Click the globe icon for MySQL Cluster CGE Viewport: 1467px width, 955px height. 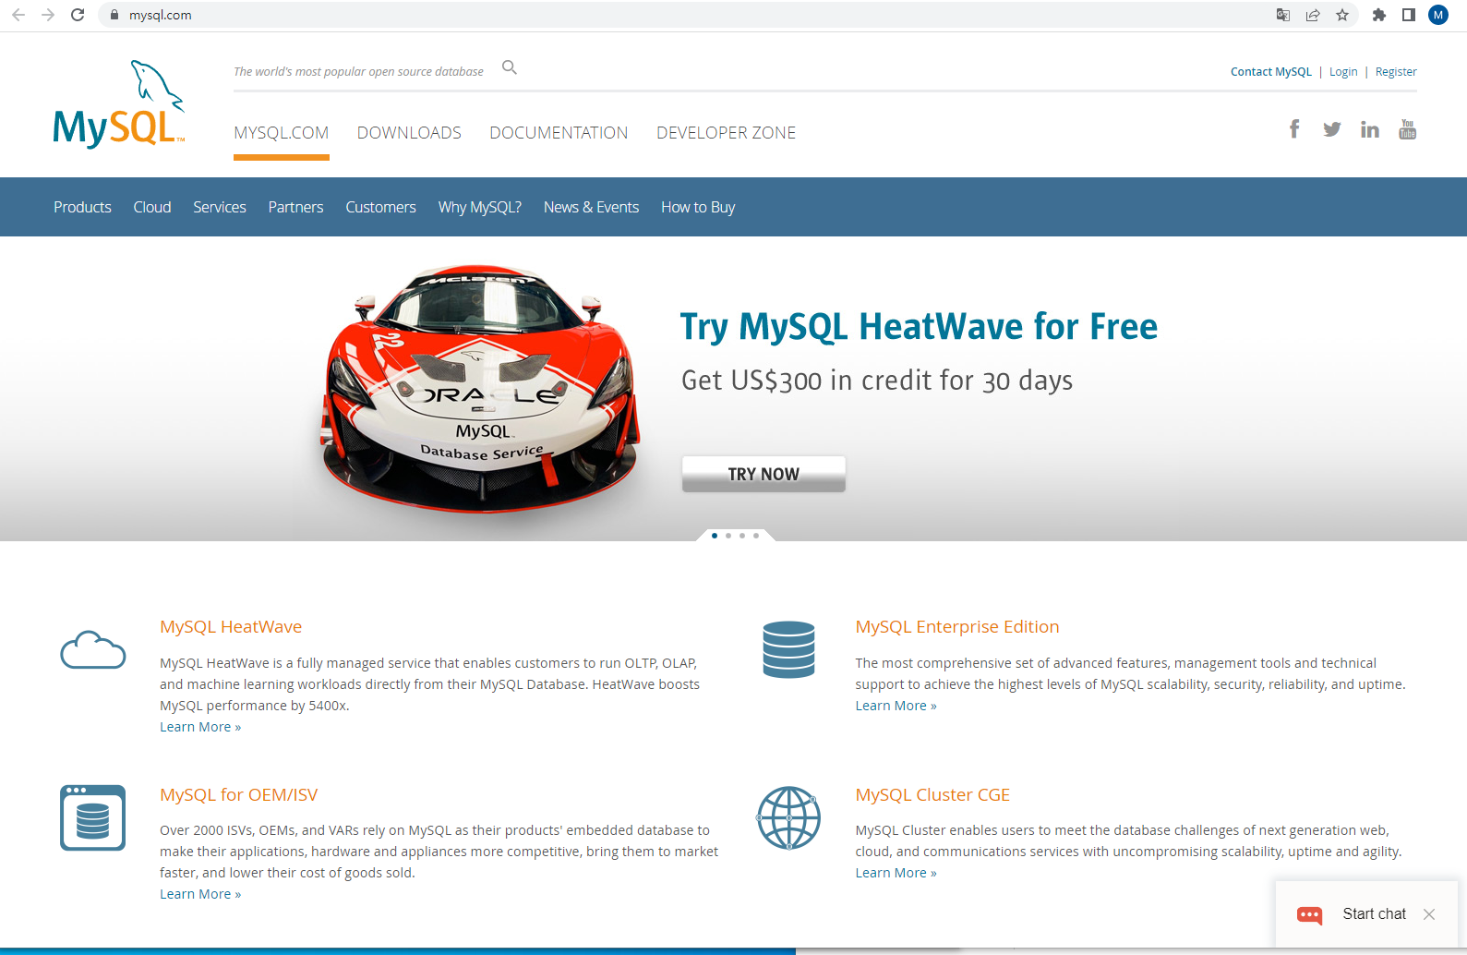[x=789, y=817]
